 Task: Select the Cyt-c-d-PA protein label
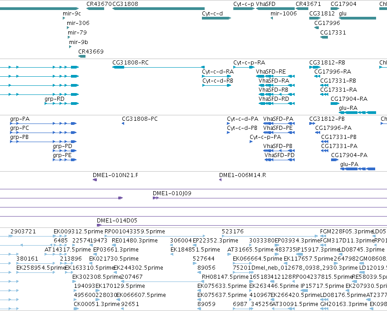[x=243, y=119]
